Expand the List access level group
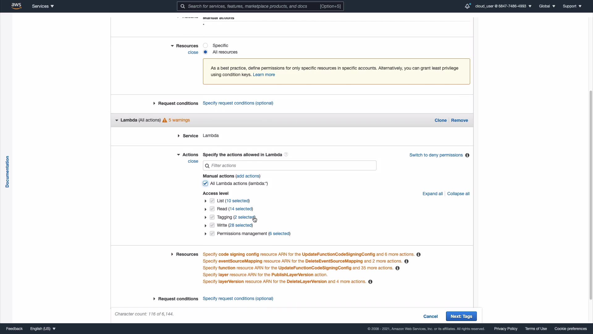The height and width of the screenshot is (334, 593). coord(205,201)
